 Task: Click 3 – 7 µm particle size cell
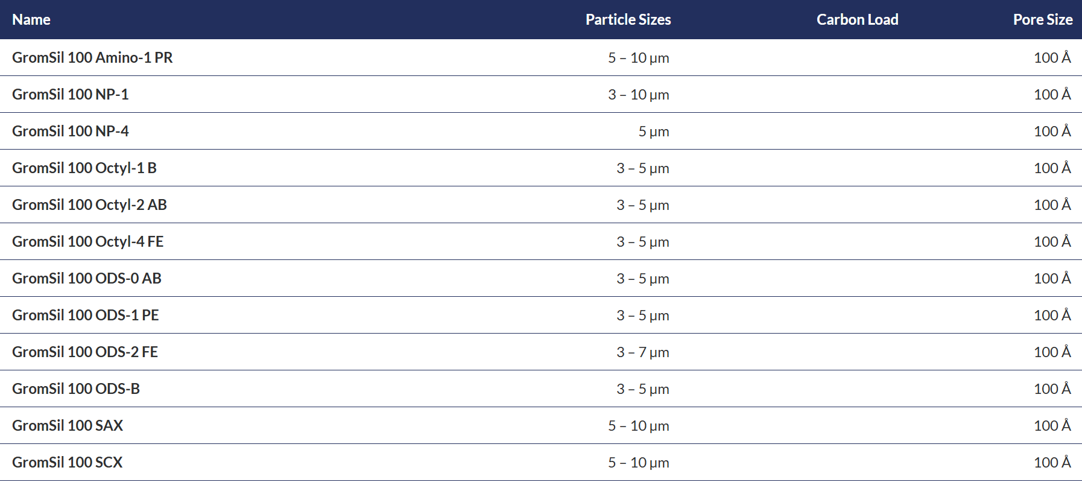coord(643,352)
